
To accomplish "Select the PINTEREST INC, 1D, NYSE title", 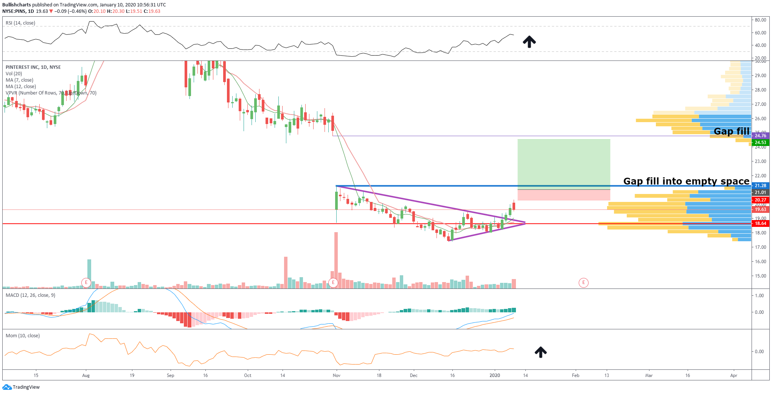I will [33, 67].
